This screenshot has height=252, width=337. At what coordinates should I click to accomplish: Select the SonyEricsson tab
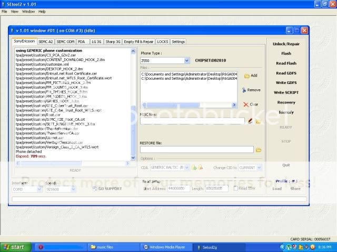click(24, 41)
